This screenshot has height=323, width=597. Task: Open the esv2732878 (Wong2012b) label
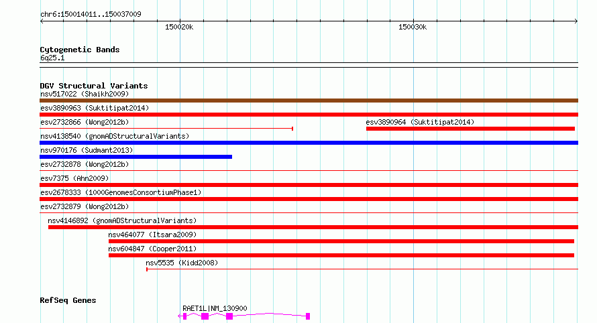pyautogui.click(x=85, y=164)
